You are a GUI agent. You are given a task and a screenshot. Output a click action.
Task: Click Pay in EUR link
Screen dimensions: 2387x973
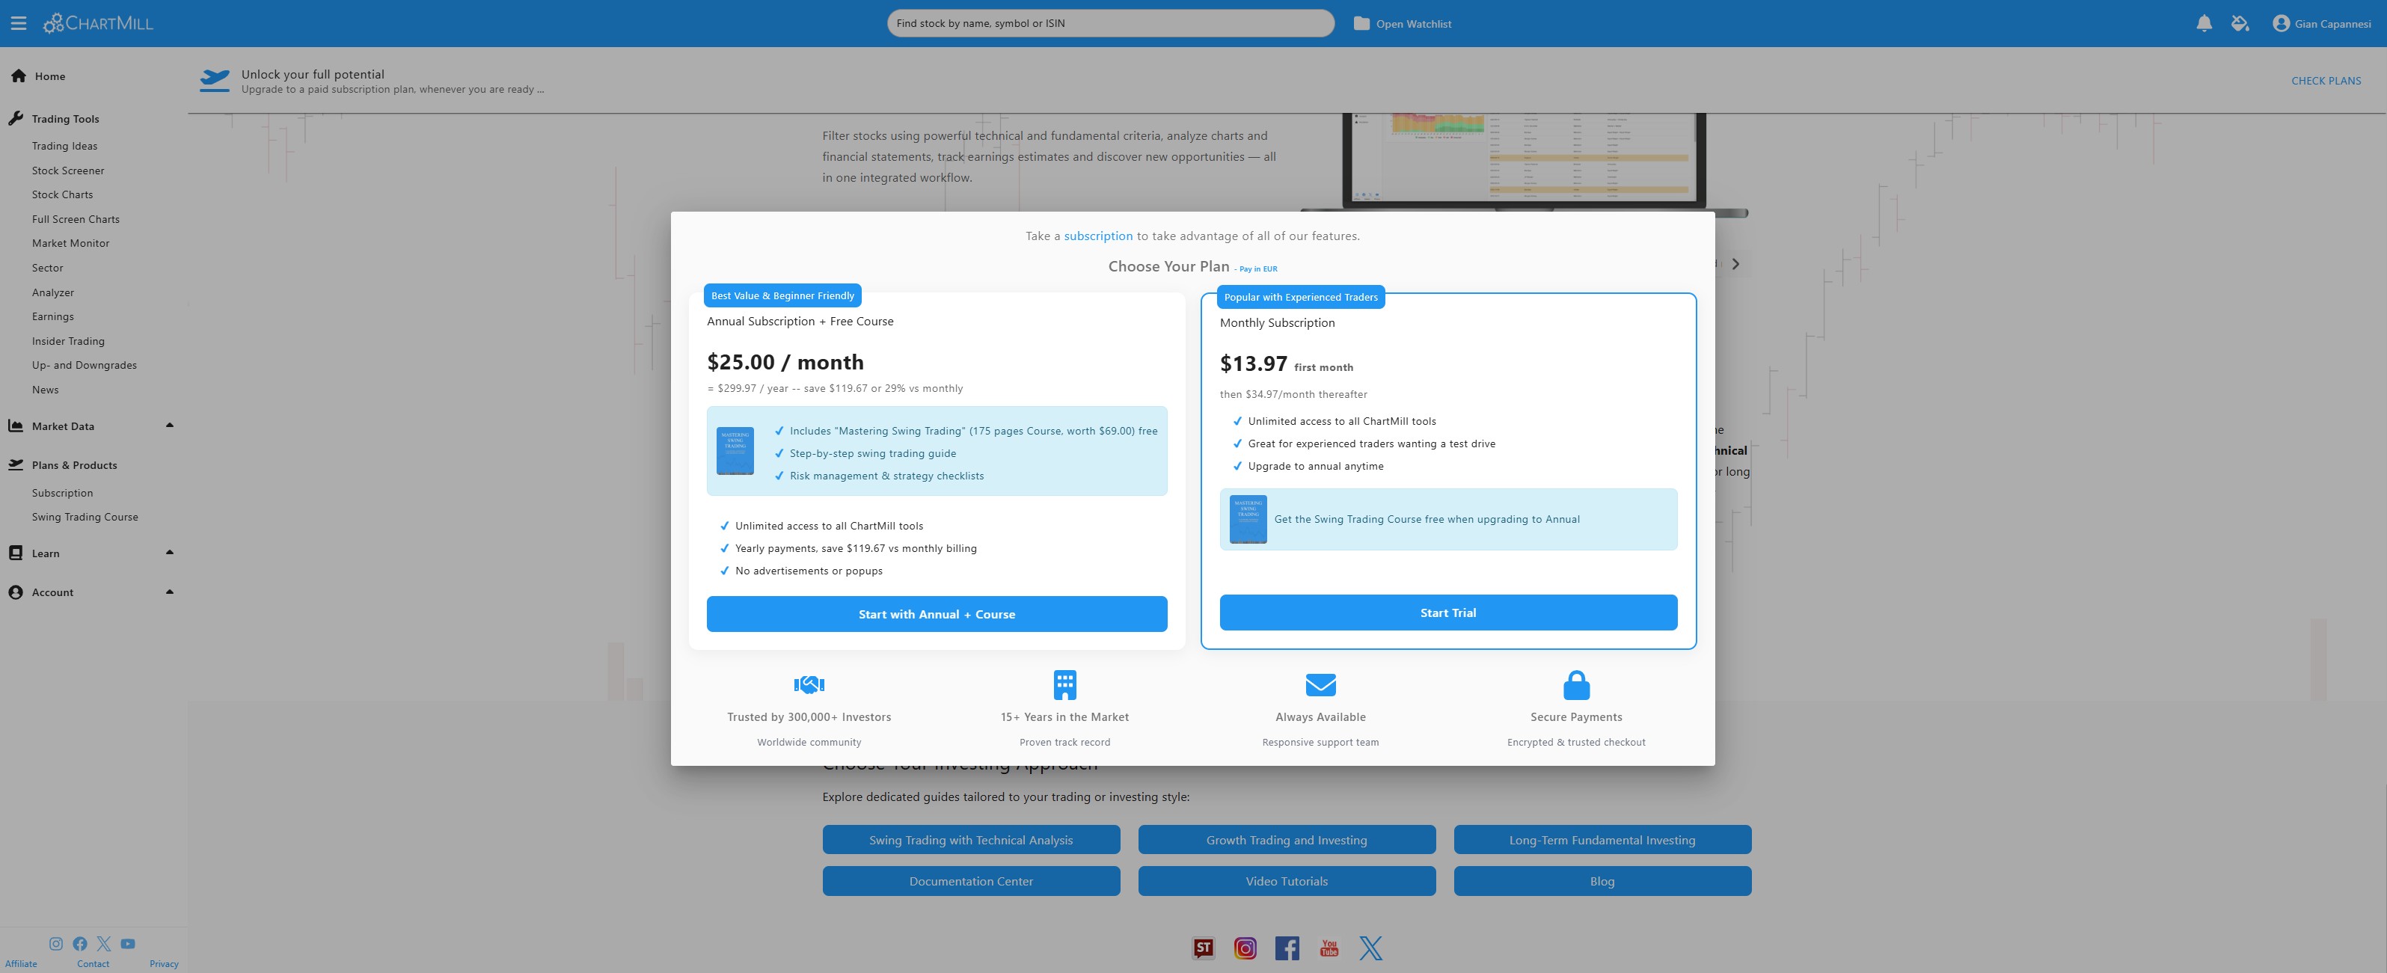click(x=1257, y=268)
